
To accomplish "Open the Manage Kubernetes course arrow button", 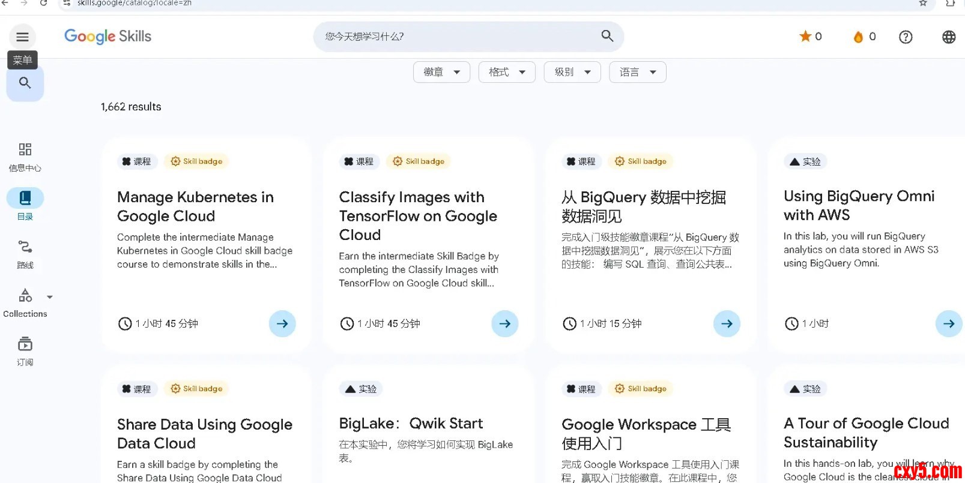I will 282,323.
